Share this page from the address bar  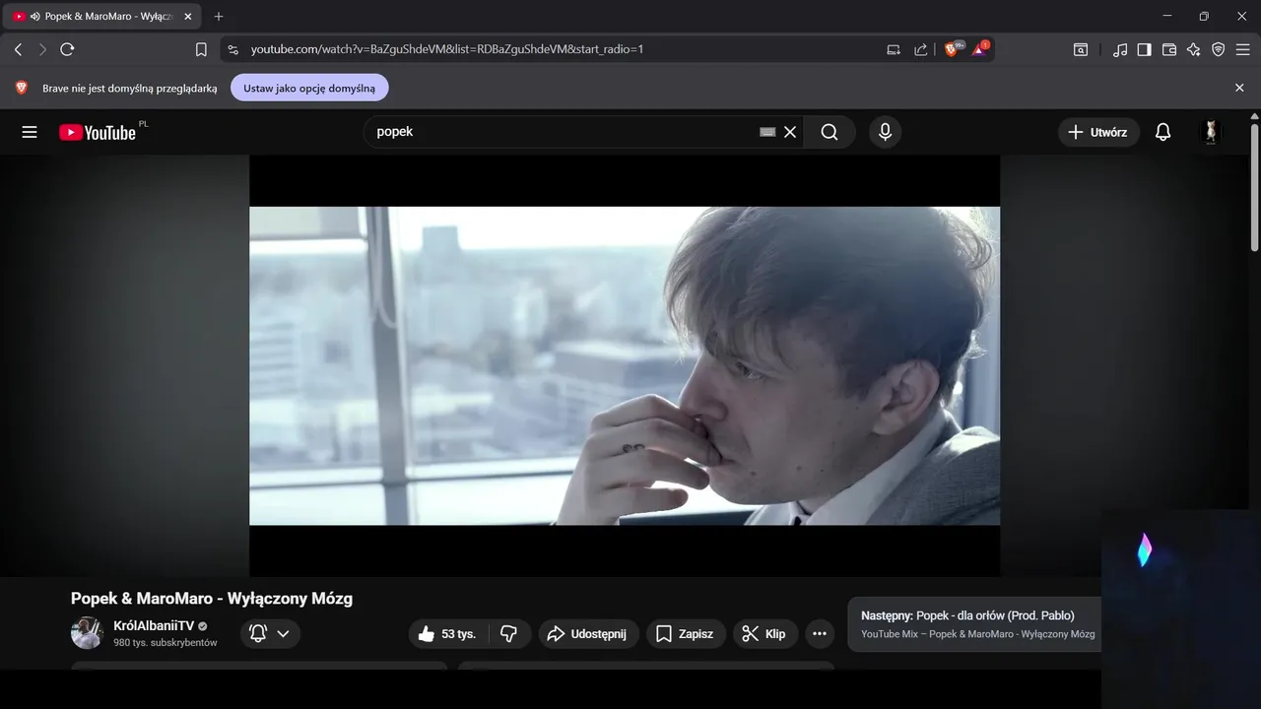pos(921,49)
